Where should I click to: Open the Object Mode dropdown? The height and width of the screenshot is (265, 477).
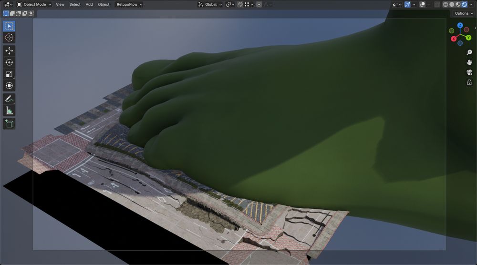(x=34, y=5)
